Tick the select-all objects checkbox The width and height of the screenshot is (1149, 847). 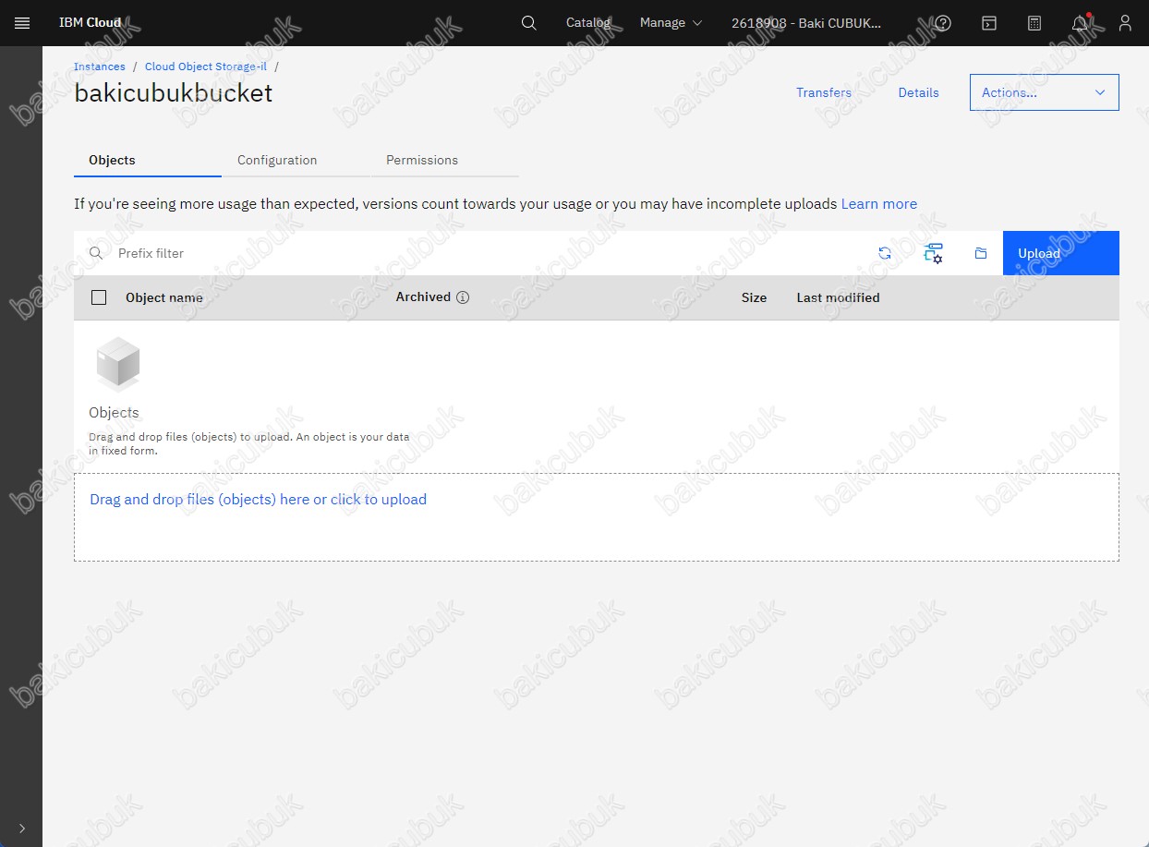tap(99, 297)
